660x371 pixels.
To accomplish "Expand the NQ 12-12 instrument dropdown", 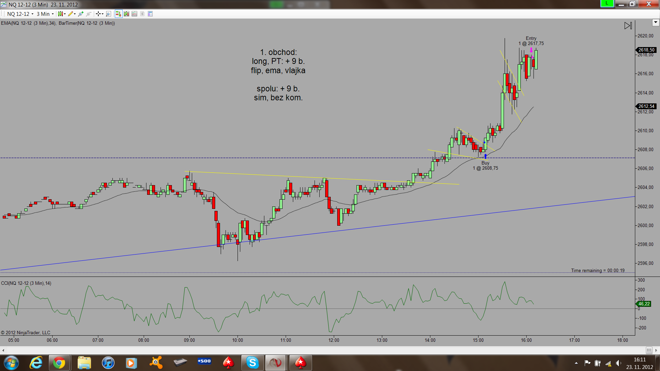I will 33,14.
